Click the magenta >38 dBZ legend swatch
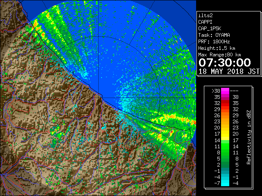Image resolution: width=262 pixels, height=196 pixels. 225,91
